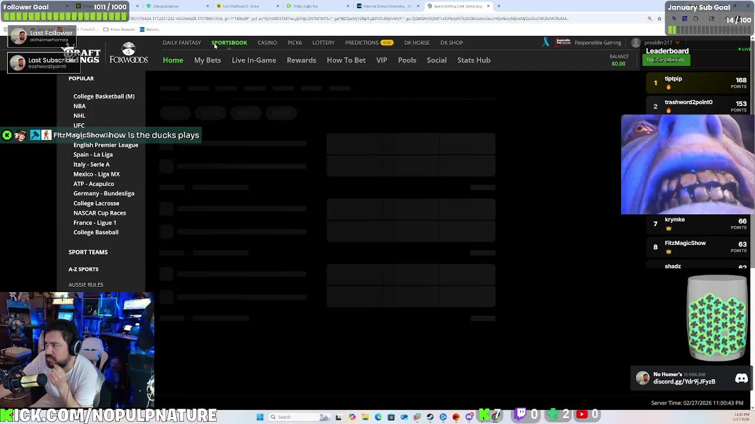Open Copilot from the taskbar
This screenshot has height=424, width=755.
(352, 417)
